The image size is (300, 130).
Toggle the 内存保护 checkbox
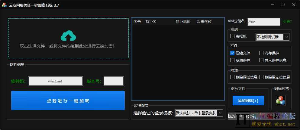click(x=261, y=53)
